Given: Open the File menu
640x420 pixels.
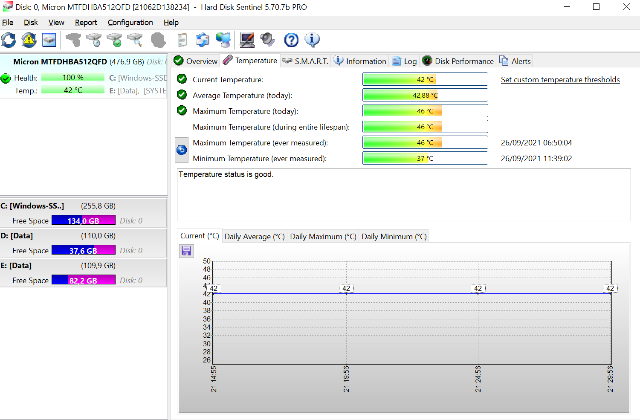Looking at the screenshot, I should click(x=8, y=23).
